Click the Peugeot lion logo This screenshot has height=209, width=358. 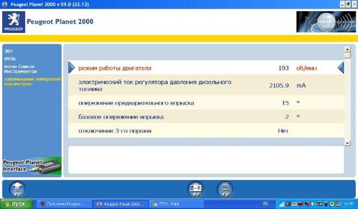13,22
